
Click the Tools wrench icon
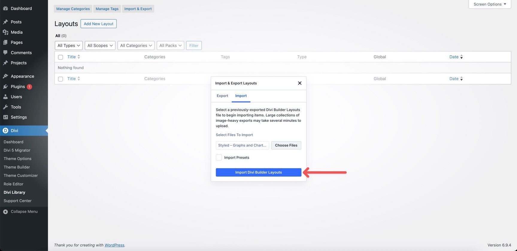(5, 107)
